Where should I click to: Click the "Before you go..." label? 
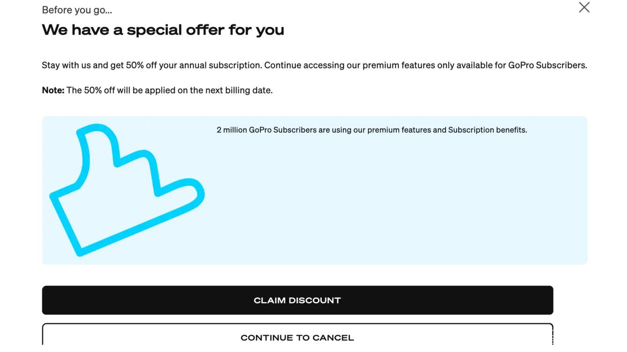pyautogui.click(x=77, y=10)
